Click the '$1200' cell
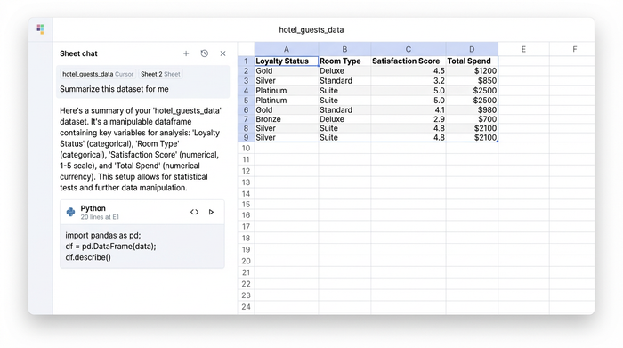 click(x=472, y=70)
